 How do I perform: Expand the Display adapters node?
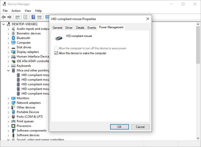[8, 52]
